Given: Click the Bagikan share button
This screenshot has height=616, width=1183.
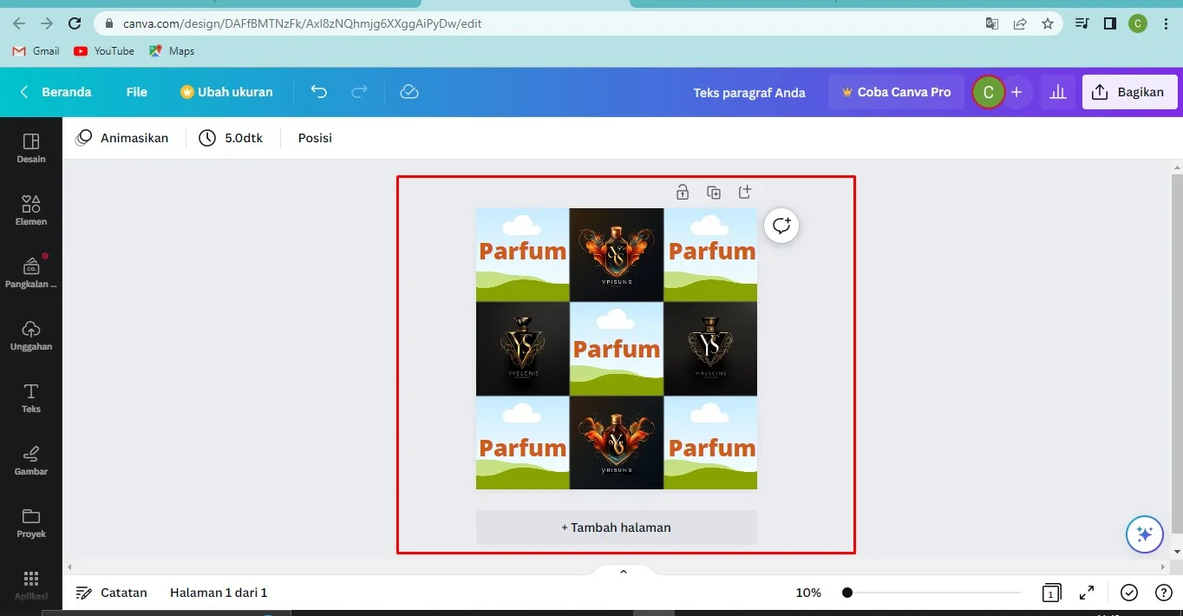Looking at the screenshot, I should pos(1129,92).
